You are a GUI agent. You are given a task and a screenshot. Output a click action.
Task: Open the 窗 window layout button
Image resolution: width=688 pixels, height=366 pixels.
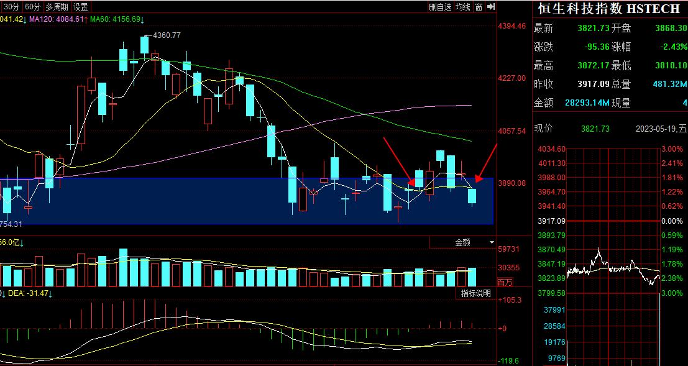(x=479, y=7)
